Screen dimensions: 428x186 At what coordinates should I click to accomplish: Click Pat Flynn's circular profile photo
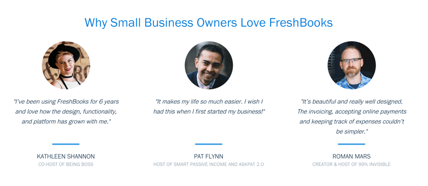(x=209, y=65)
